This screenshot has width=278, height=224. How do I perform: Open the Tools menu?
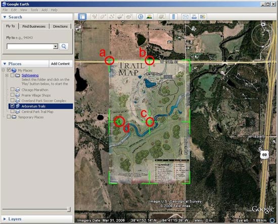(x=34, y=10)
